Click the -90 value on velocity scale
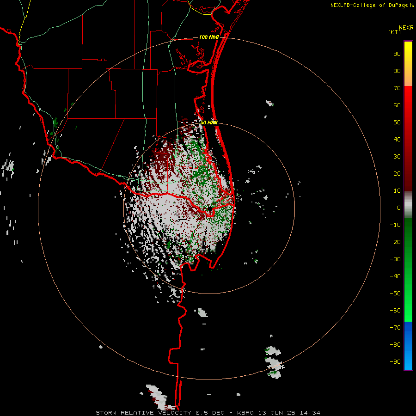This screenshot has height=416, width=416. tap(395, 362)
